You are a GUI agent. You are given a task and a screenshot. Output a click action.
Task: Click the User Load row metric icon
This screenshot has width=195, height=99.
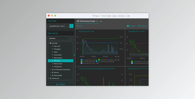[x=53, y=46]
